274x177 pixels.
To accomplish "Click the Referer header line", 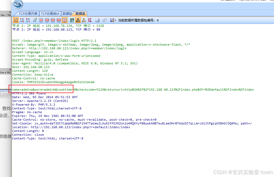I will (69, 48).
